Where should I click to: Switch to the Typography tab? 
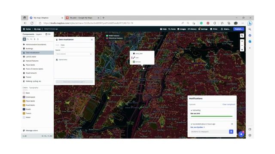click(34, 88)
